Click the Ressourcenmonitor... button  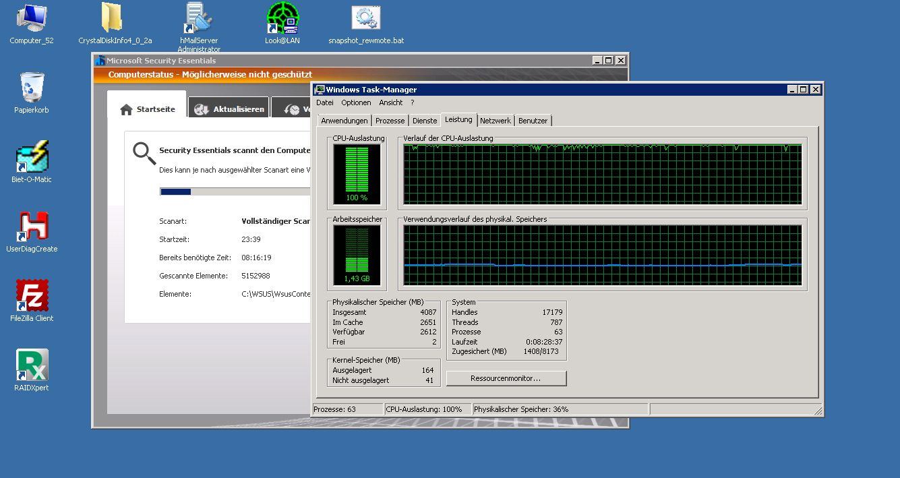pyautogui.click(x=506, y=378)
